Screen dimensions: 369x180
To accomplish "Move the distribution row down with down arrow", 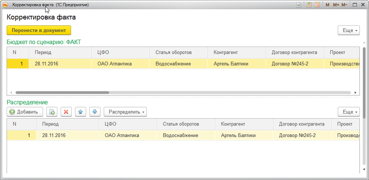I will click(94, 112).
